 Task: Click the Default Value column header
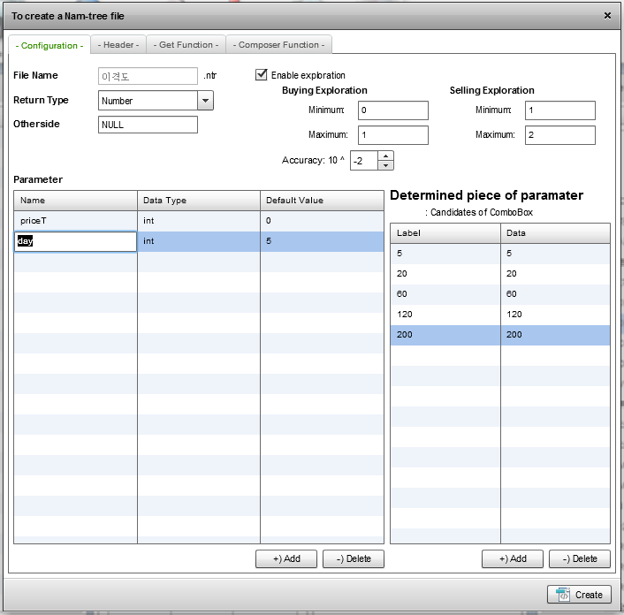coord(322,201)
